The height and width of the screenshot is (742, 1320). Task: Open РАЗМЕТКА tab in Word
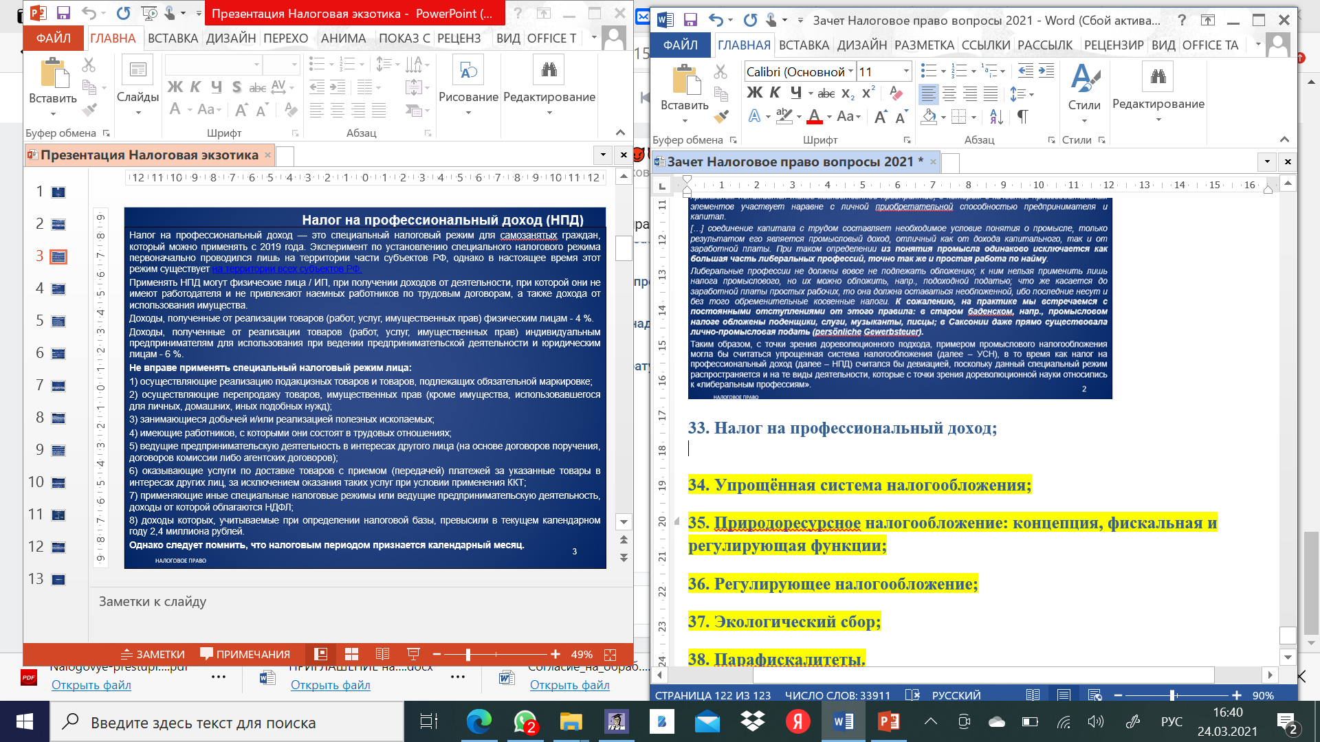point(924,45)
